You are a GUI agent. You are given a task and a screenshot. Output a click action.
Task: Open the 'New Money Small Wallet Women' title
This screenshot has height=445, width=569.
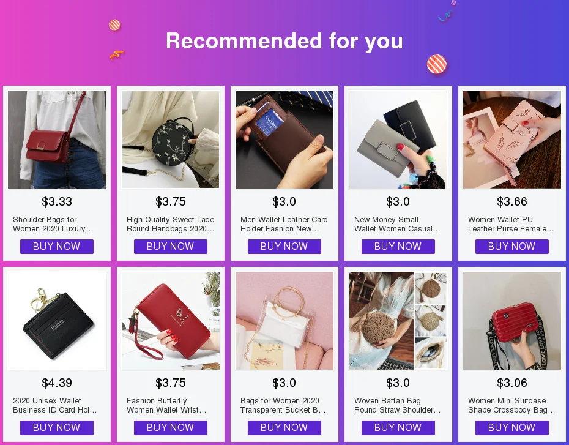point(397,224)
